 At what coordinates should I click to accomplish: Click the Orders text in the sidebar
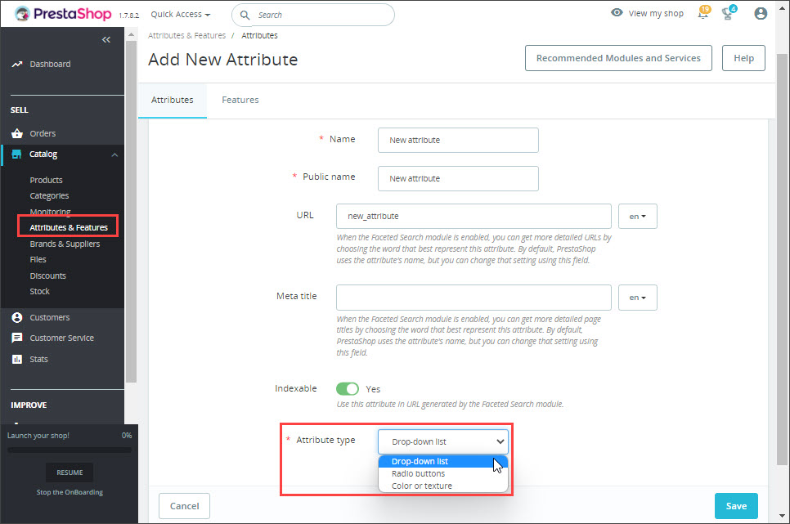(43, 133)
